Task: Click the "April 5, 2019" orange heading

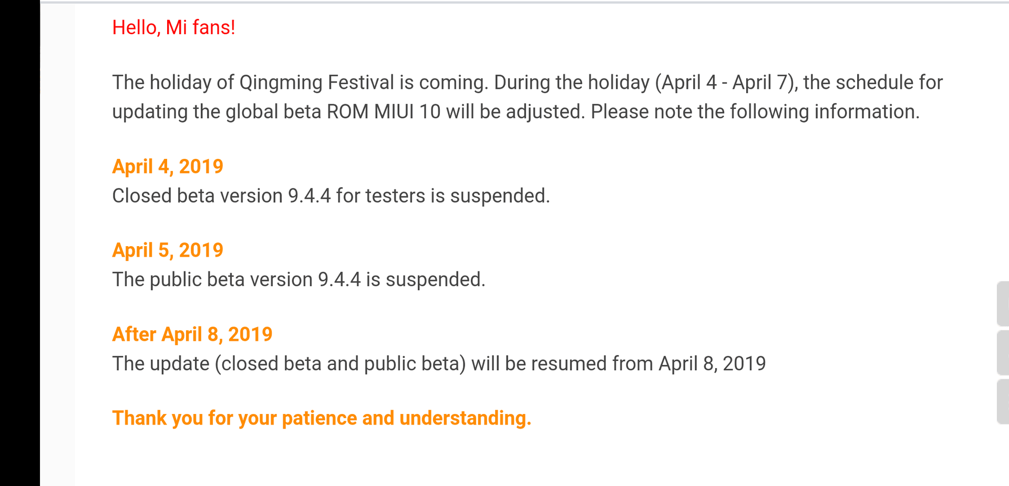Action: (168, 250)
